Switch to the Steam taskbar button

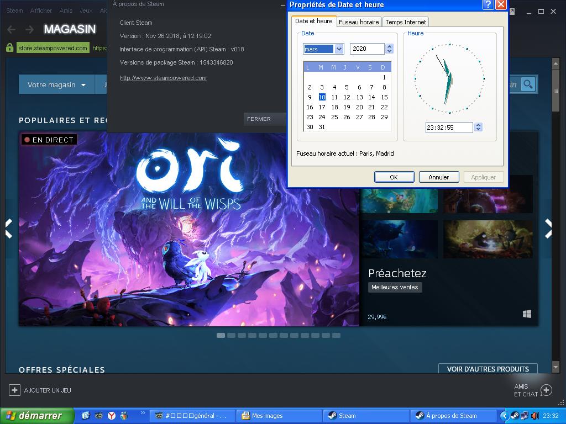point(366,416)
